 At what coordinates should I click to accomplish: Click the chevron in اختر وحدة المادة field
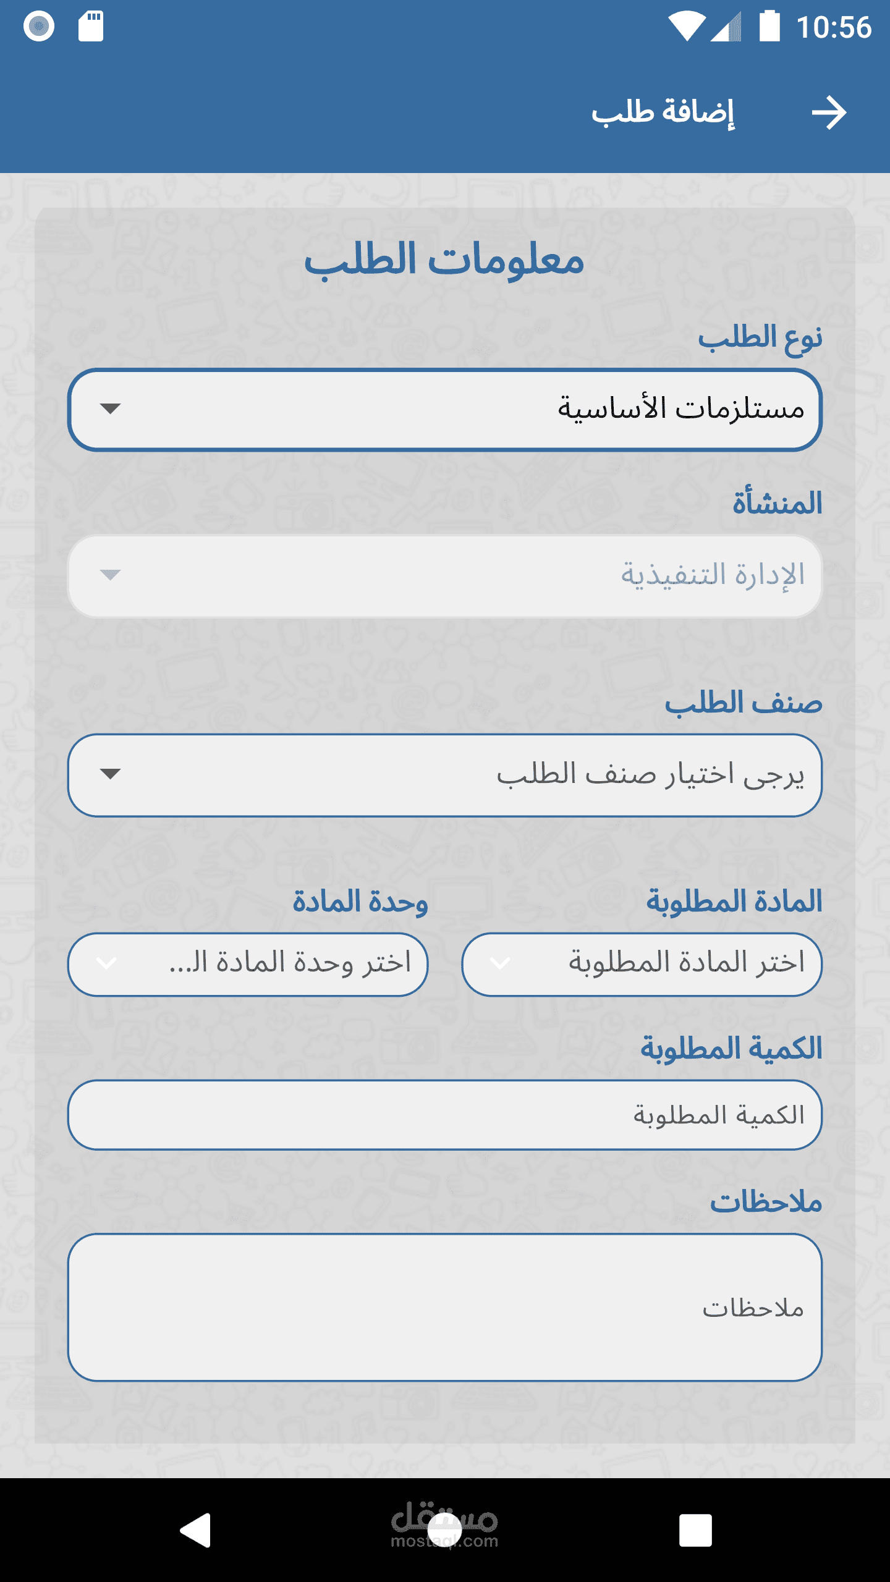point(107,963)
